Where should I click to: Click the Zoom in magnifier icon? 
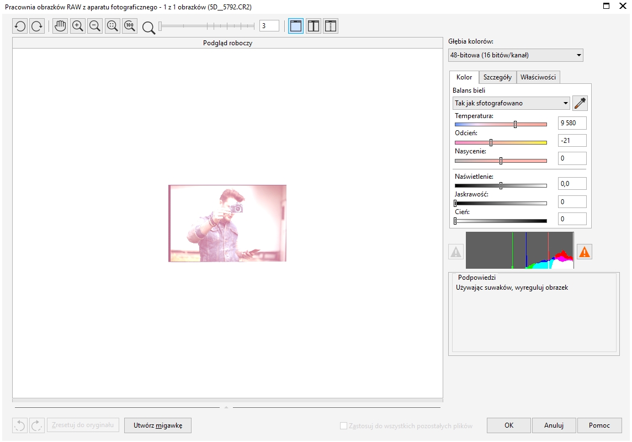coord(78,26)
